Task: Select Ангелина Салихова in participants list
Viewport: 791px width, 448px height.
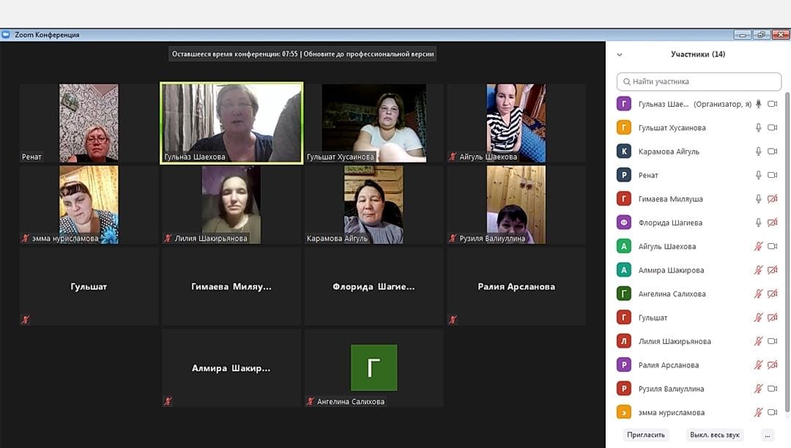Action: tap(672, 294)
